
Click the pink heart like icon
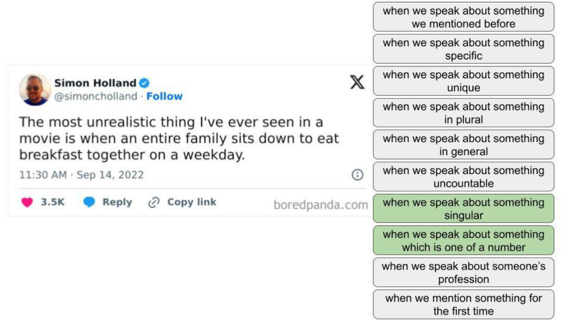pos(28,202)
